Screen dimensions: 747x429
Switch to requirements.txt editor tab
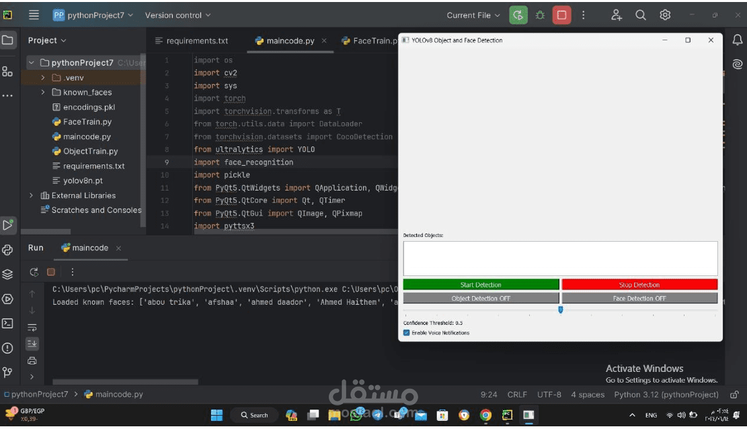click(192, 41)
